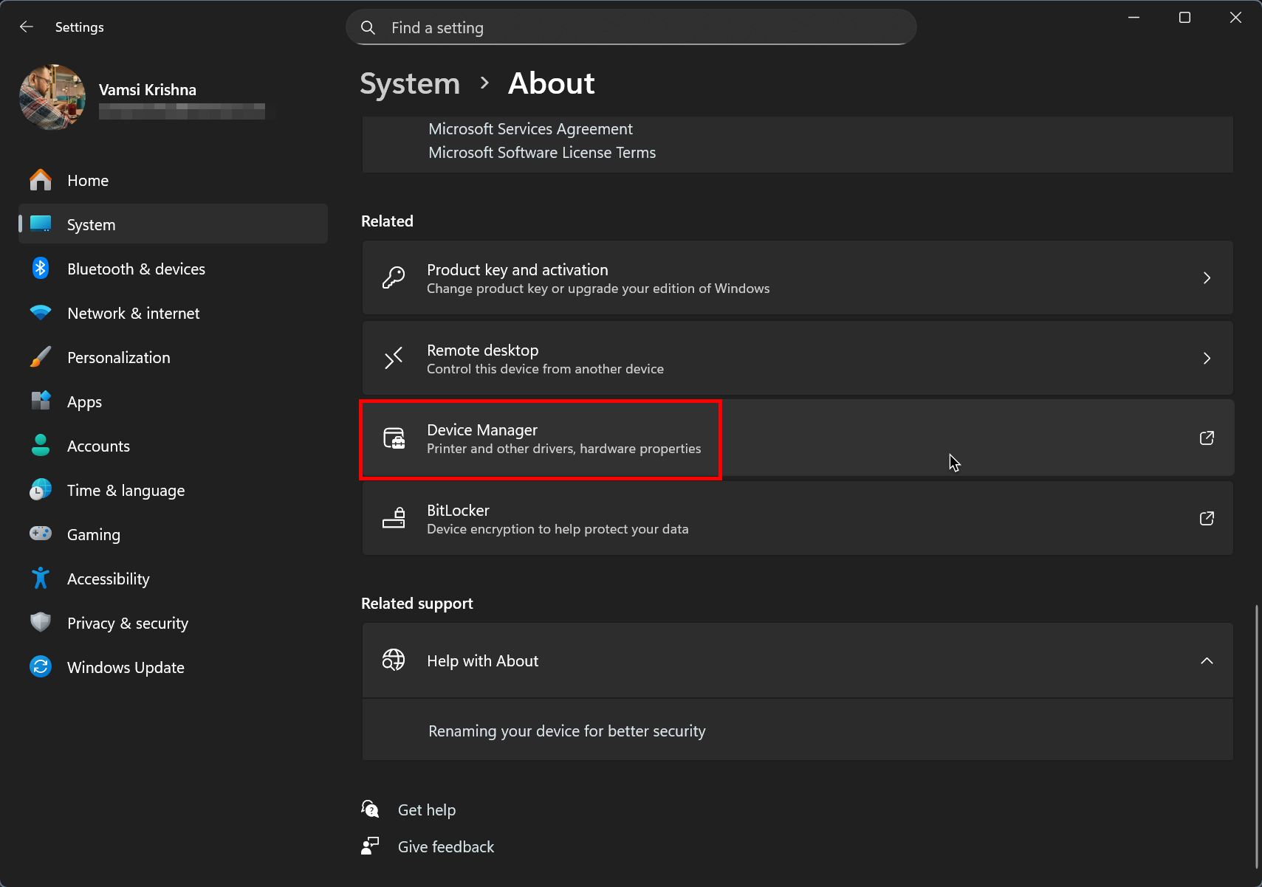Click external-link icon on Device Manager row
Screen dimensions: 1262x887
pos(1207,438)
